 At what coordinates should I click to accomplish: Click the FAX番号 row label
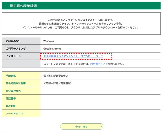coord(10,106)
